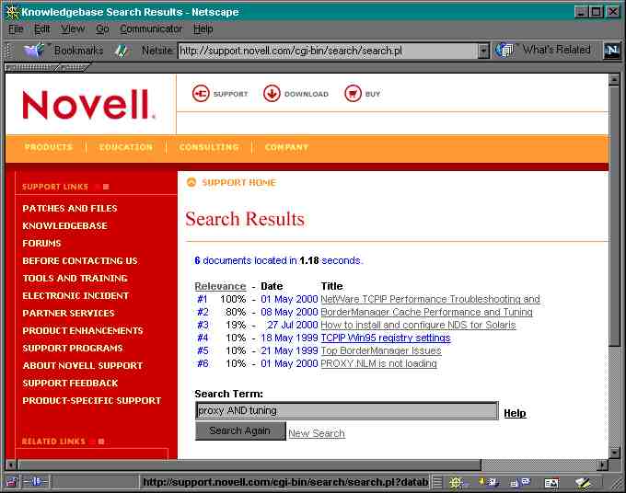Click the square beside Support Links
Image resolution: width=626 pixels, height=493 pixels.
tap(106, 187)
